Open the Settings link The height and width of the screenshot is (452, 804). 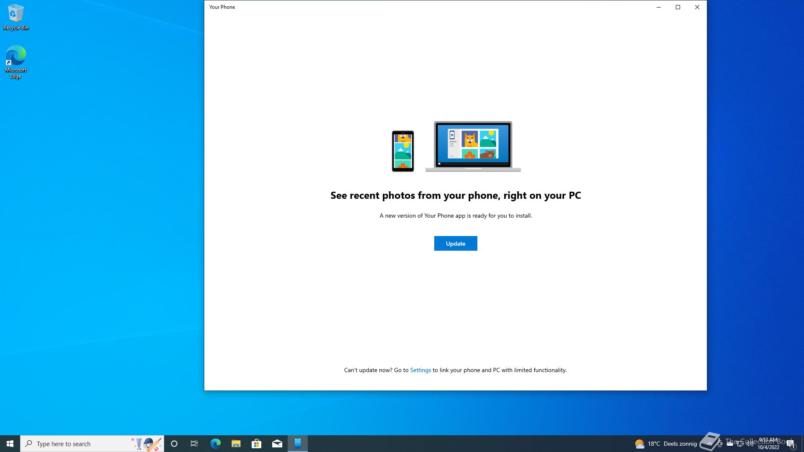[x=420, y=370]
